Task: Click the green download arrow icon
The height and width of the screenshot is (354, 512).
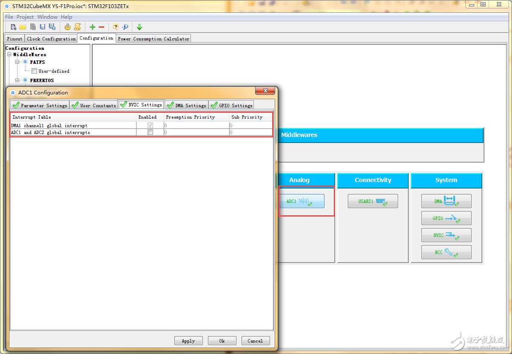Action: pyautogui.click(x=139, y=27)
